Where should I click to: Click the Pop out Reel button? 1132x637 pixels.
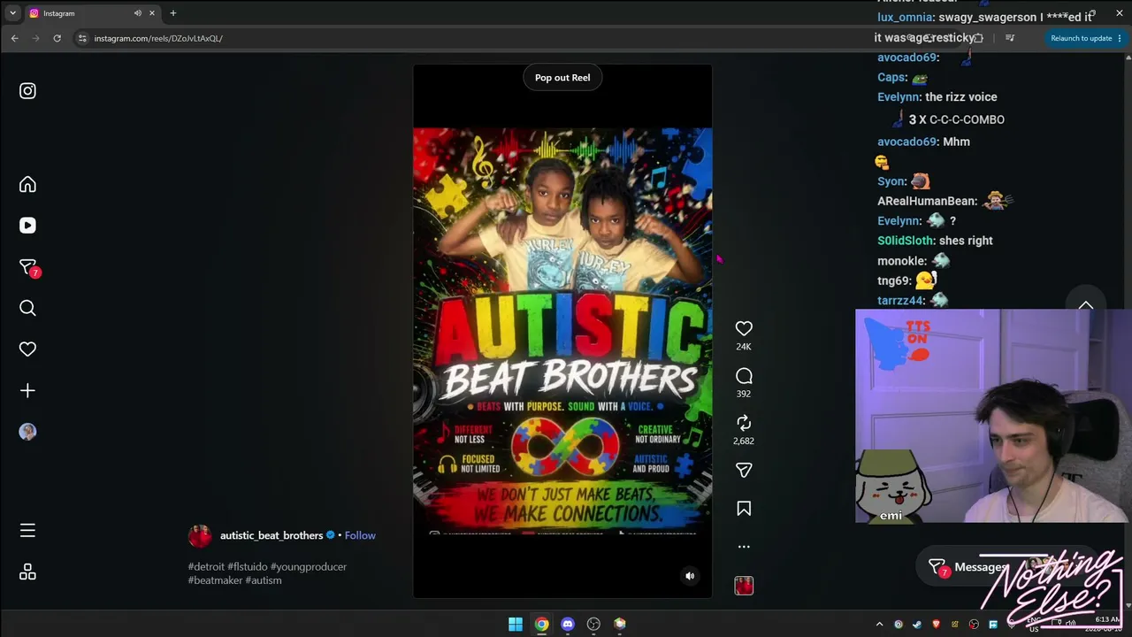coord(562,78)
